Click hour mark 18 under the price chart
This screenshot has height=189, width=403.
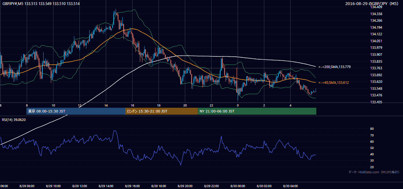click(x=159, y=105)
